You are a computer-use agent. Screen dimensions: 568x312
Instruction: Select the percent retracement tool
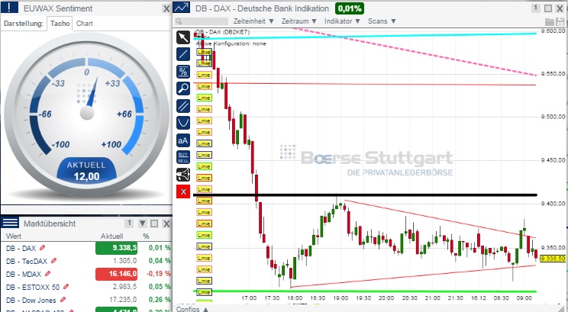tap(183, 72)
